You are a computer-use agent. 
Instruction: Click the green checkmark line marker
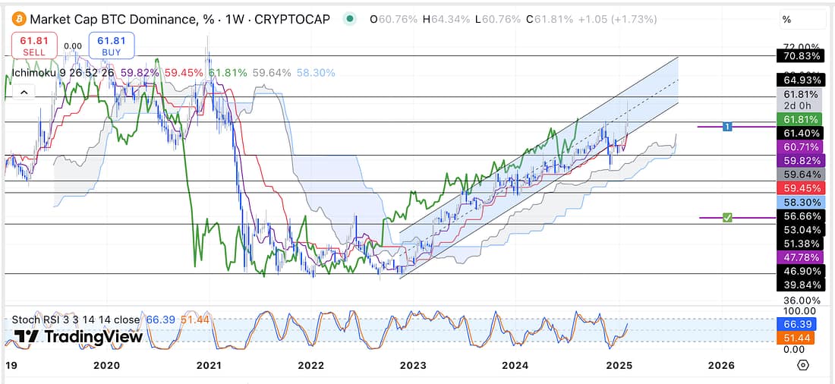(x=726, y=218)
